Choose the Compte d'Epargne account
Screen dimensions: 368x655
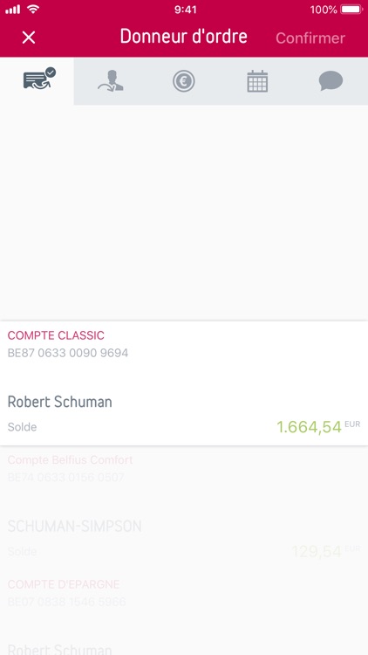[x=64, y=584]
